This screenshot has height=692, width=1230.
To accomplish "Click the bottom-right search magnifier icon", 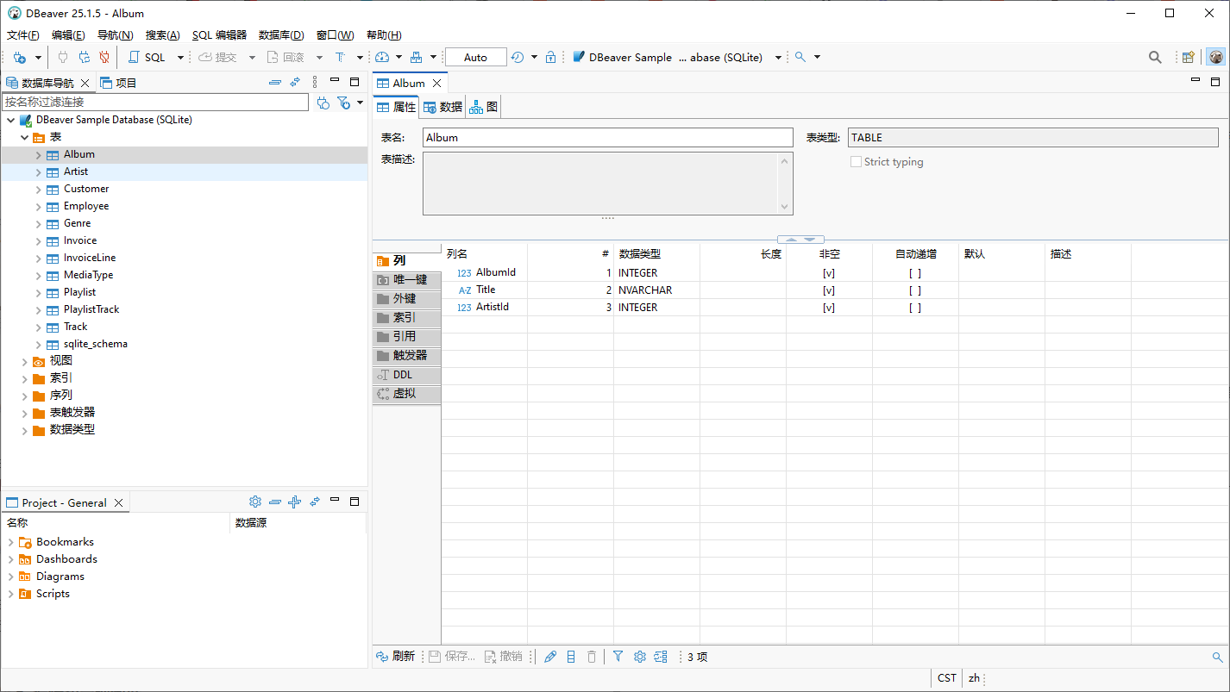I will [1218, 658].
